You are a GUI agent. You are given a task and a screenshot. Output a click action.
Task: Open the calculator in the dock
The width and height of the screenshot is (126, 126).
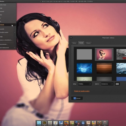pos(50,123)
